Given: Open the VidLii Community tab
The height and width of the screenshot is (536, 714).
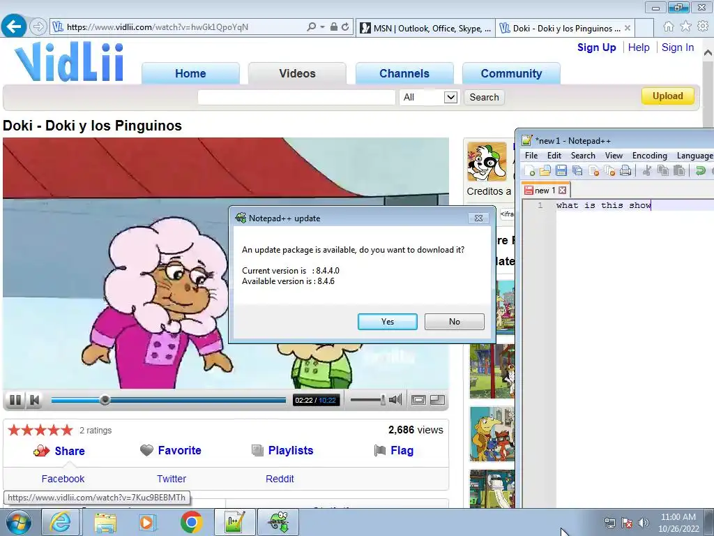Looking at the screenshot, I should 511,73.
